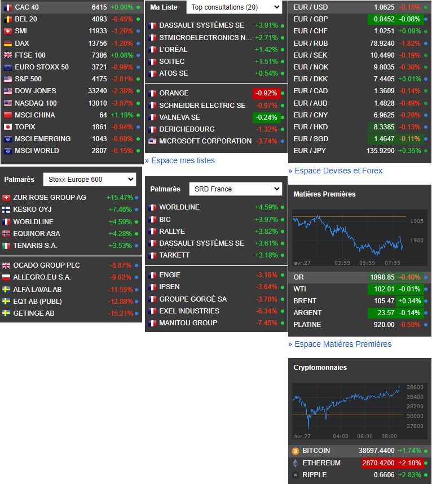Image resolution: width=432 pixels, height=484 pixels.
Task: Select the EUR / USD currency row
Action: coord(360,7)
